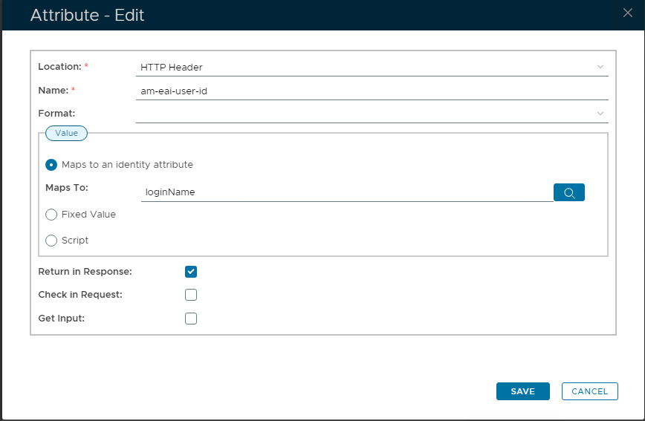Click the 'Get Input:' label text
The image size is (645, 421).
61,319
